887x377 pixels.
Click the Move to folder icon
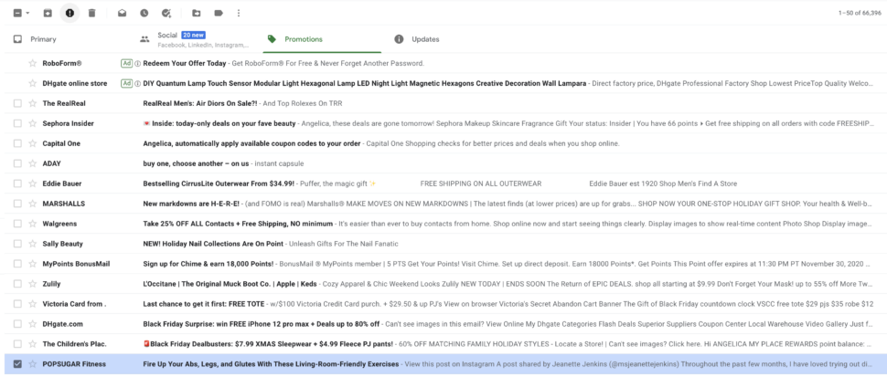pyautogui.click(x=197, y=13)
